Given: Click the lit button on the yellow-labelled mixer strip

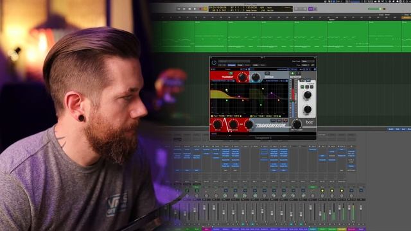Looking at the screenshot, I should coord(342,191).
